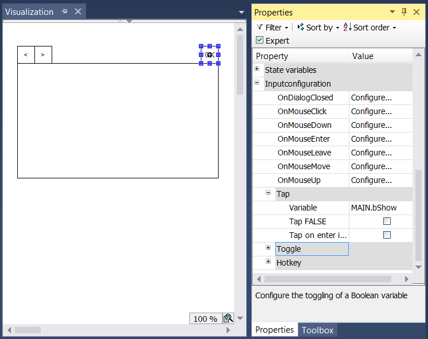This screenshot has width=428, height=339.
Task: Click the Sort order A-Z icon
Action: tap(347, 27)
